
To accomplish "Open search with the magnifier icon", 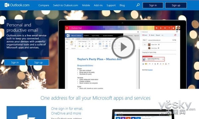I will click(x=138, y=5).
